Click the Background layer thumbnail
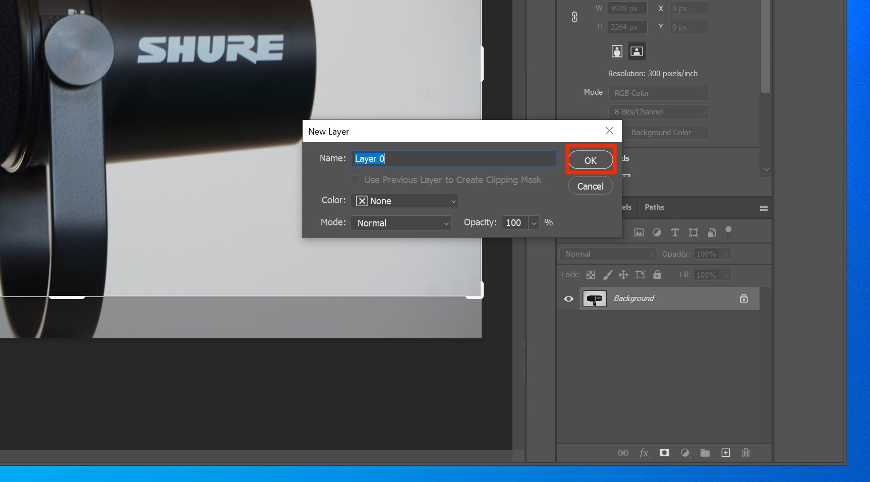This screenshot has width=870, height=482. [595, 299]
